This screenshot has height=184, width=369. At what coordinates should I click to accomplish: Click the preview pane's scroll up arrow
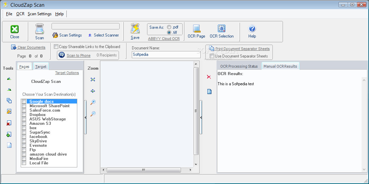click(x=196, y=64)
